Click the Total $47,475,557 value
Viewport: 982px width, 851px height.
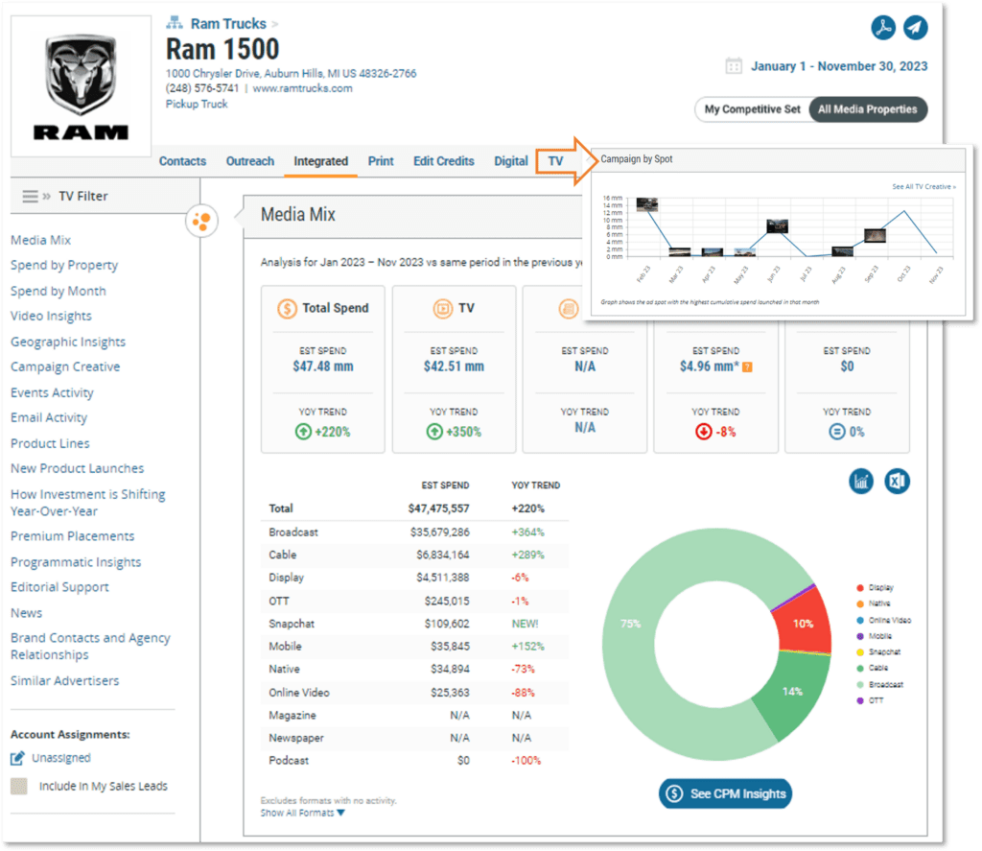[438, 508]
